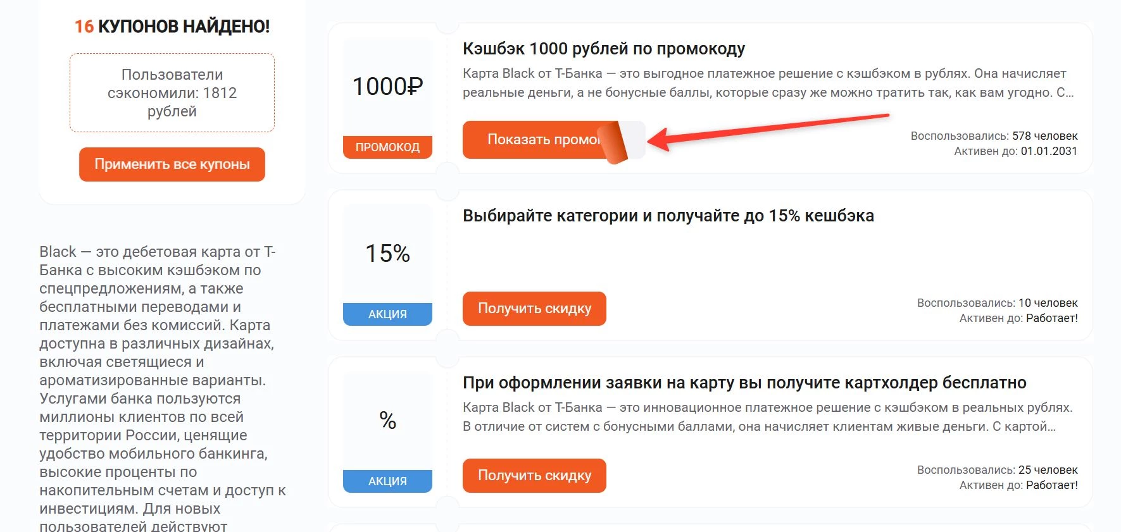Click the Работает! status on 15% offer
1121x532 pixels.
pyautogui.click(x=1015, y=318)
